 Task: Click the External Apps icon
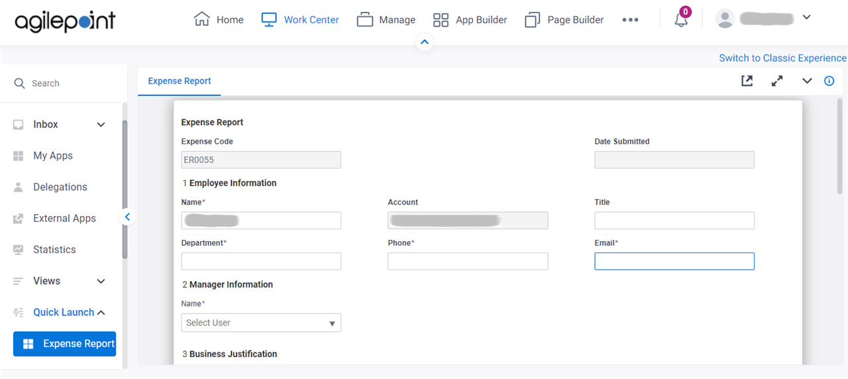pos(19,218)
